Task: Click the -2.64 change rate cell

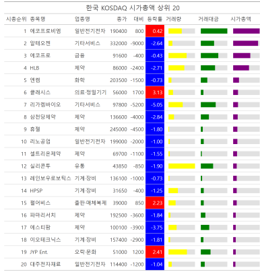Action: pyautogui.click(x=155, y=43)
